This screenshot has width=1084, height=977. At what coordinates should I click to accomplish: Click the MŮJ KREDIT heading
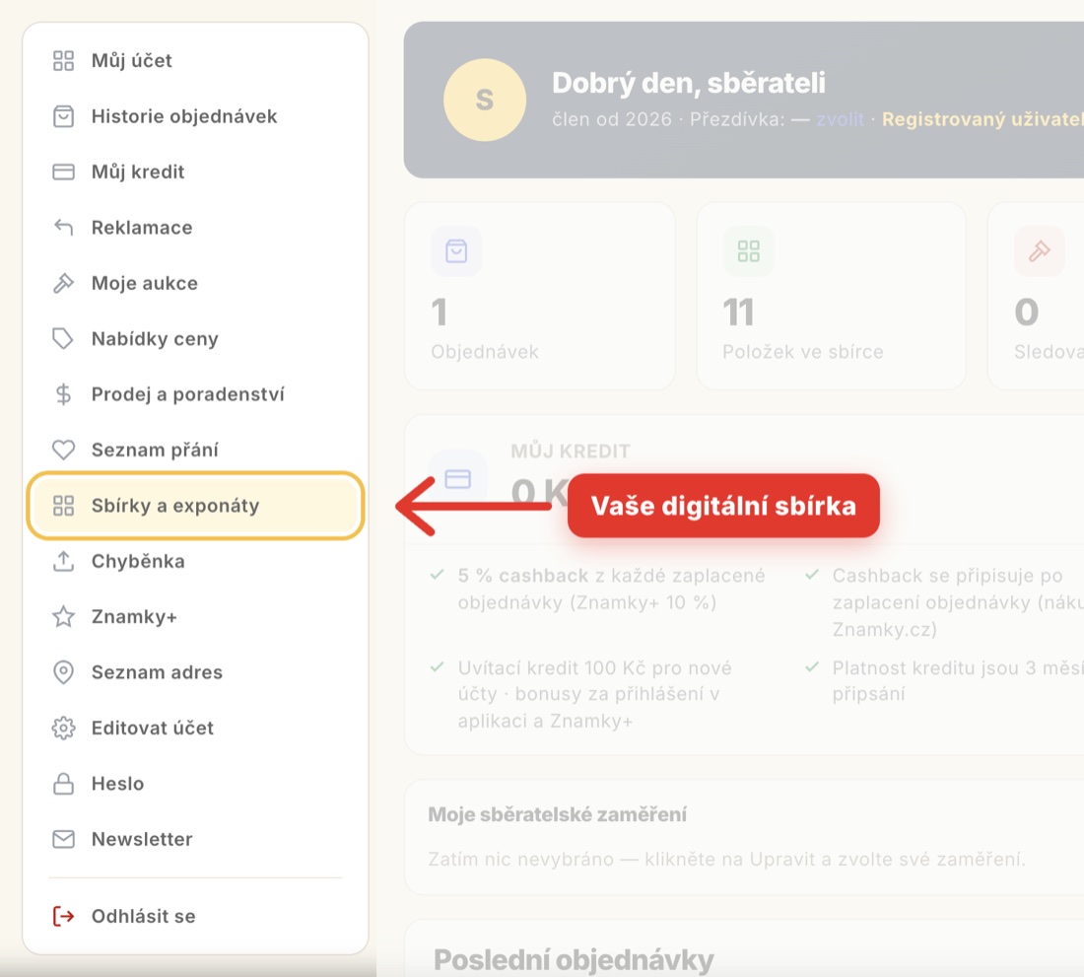point(571,452)
